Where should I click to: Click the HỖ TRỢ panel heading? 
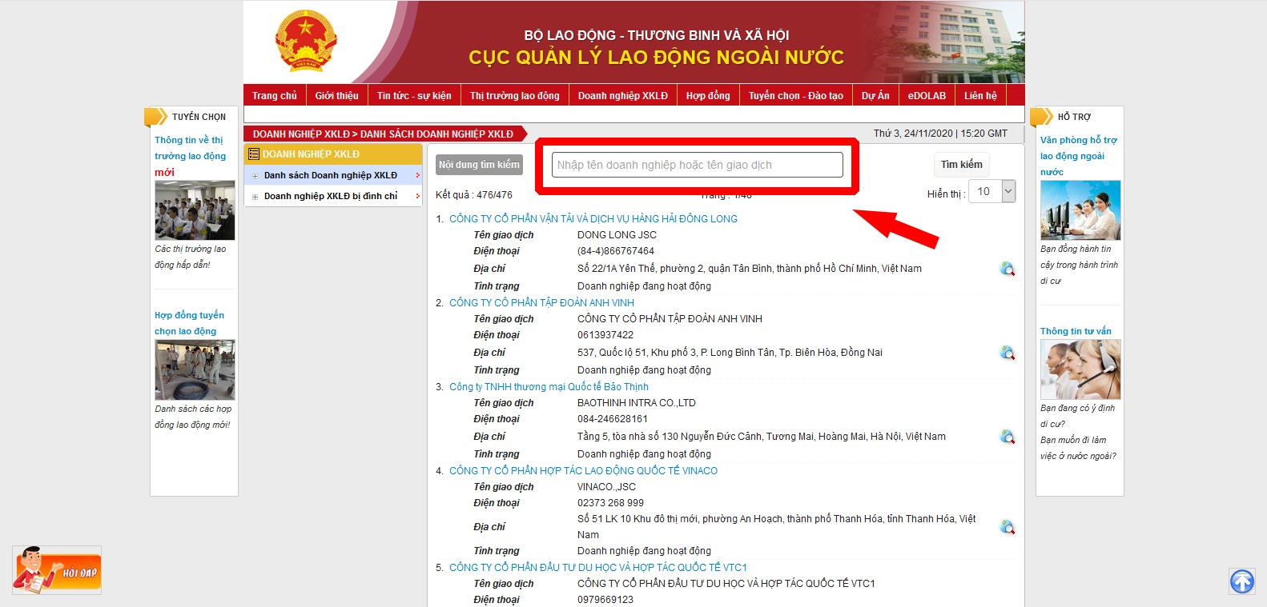(1074, 117)
